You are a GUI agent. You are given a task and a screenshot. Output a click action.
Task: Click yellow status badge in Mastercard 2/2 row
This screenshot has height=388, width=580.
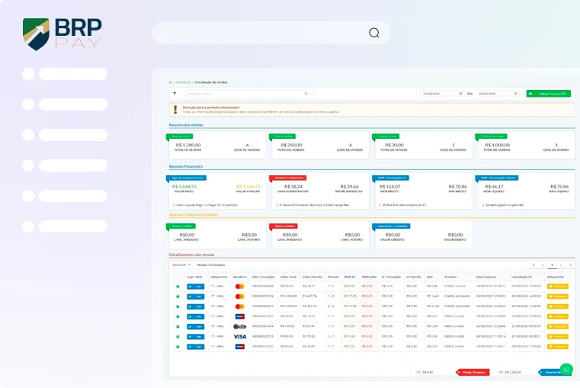coord(557,306)
